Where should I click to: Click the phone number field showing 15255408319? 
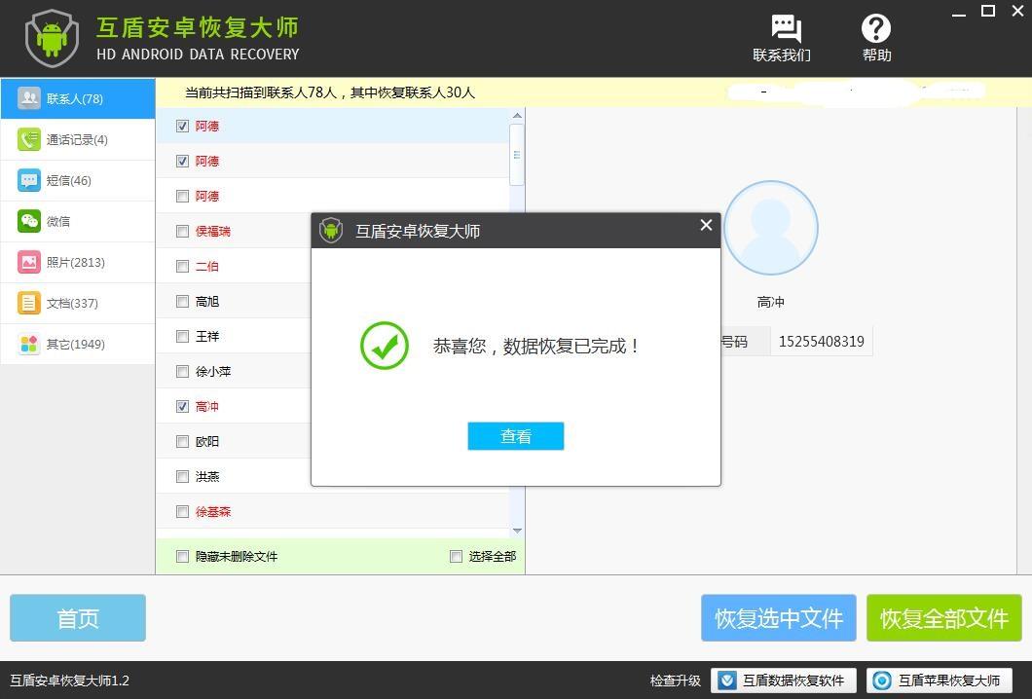point(821,341)
